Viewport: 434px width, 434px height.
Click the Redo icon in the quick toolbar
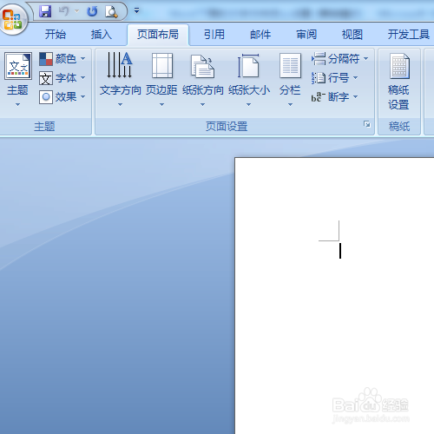[92, 11]
